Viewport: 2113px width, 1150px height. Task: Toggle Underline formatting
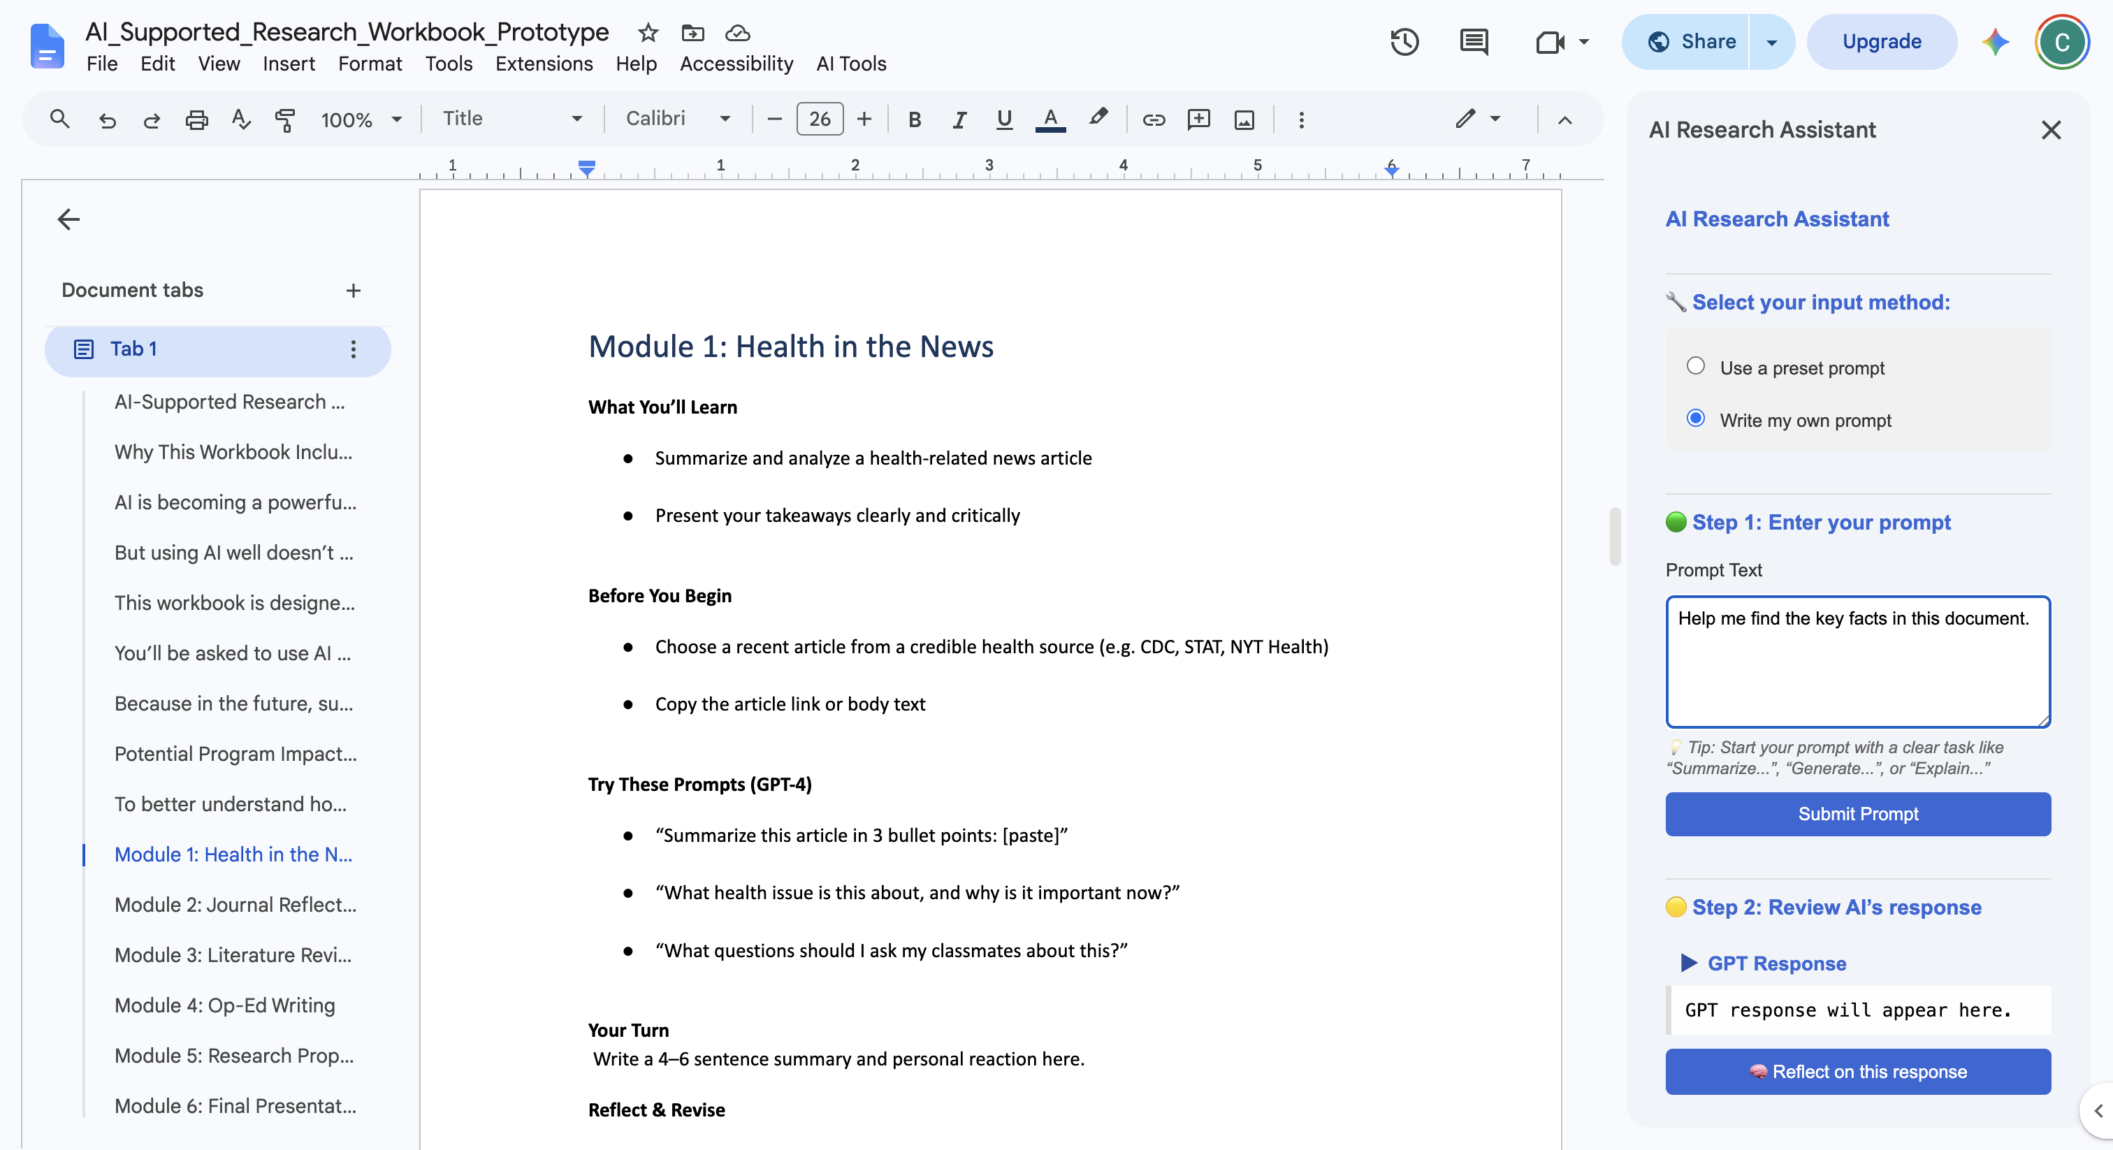pyautogui.click(x=1004, y=119)
